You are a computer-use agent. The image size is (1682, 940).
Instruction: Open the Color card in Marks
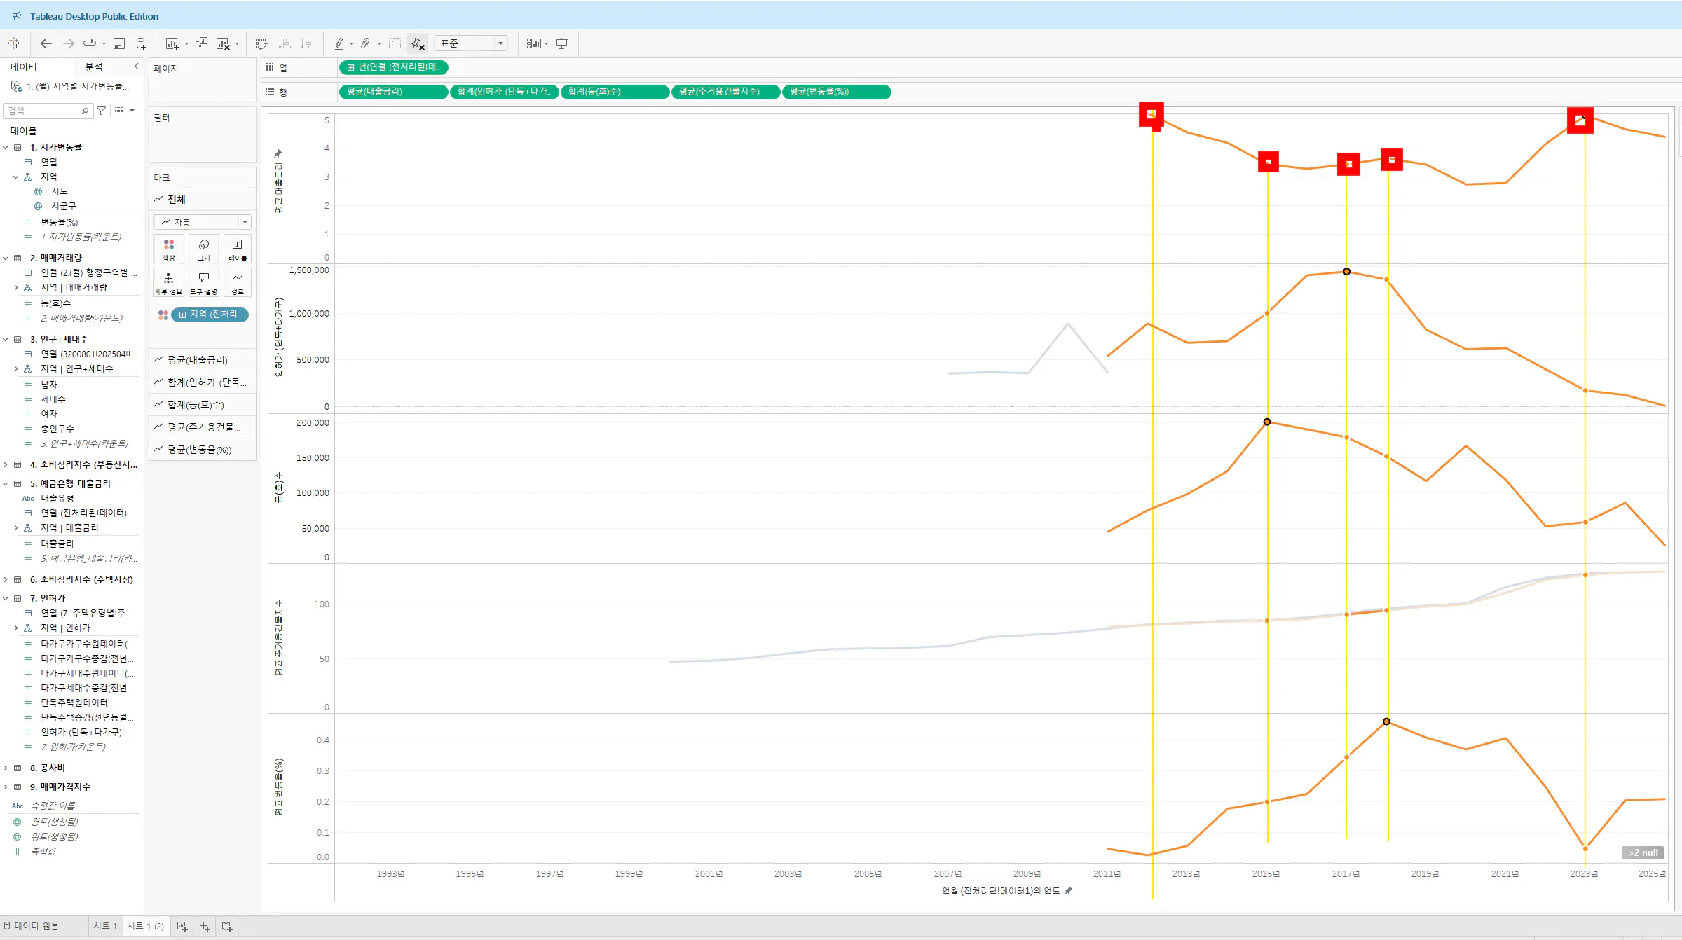(169, 249)
